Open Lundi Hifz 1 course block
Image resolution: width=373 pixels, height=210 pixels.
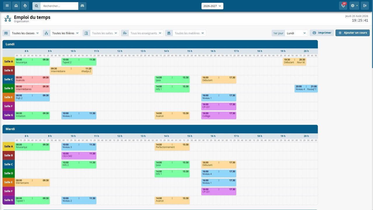click(x=172, y=88)
